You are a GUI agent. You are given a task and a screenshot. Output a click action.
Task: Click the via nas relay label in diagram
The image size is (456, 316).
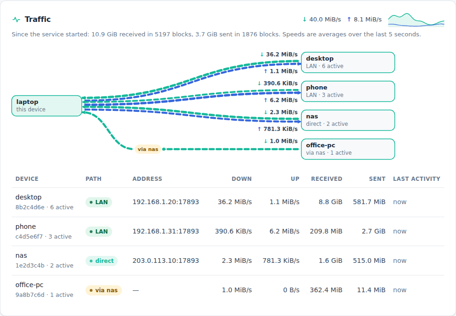point(148,149)
